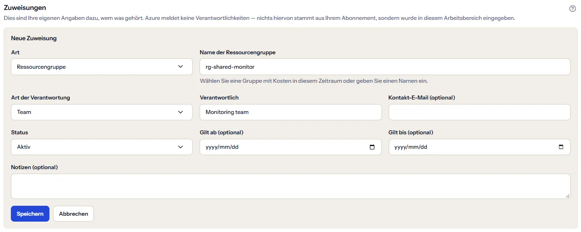Screen dimensions: 581x232
Task: Click the hint text 'Wählen Sie eine Gruppe'
Action: 314,81
